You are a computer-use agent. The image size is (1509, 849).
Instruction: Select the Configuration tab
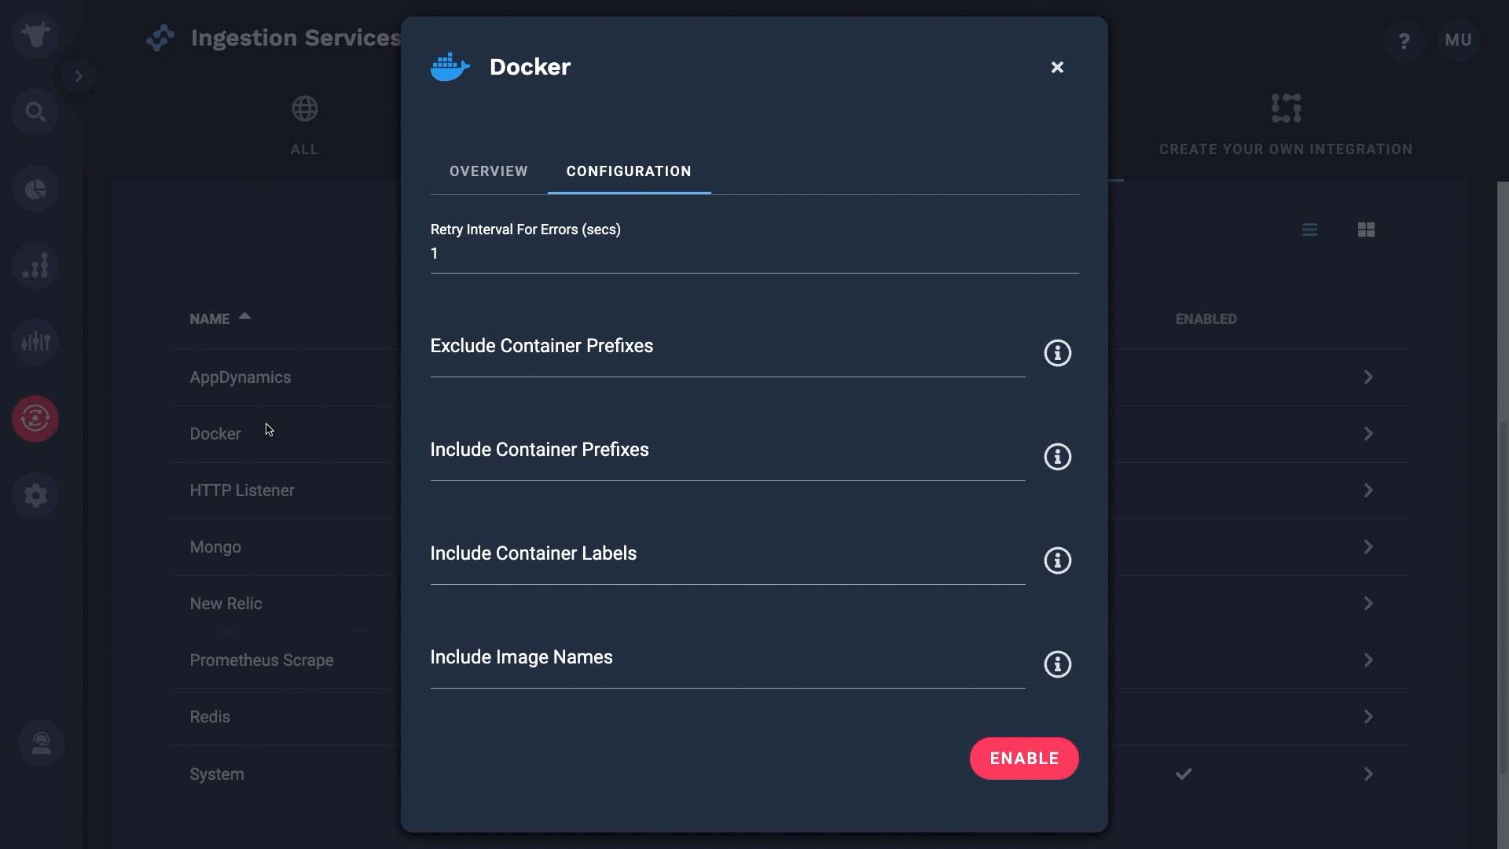629,171
